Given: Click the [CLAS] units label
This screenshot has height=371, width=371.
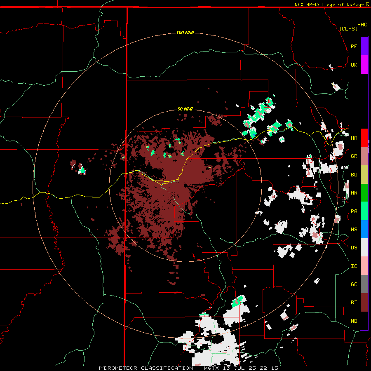Looking at the screenshot, I should (348, 28).
